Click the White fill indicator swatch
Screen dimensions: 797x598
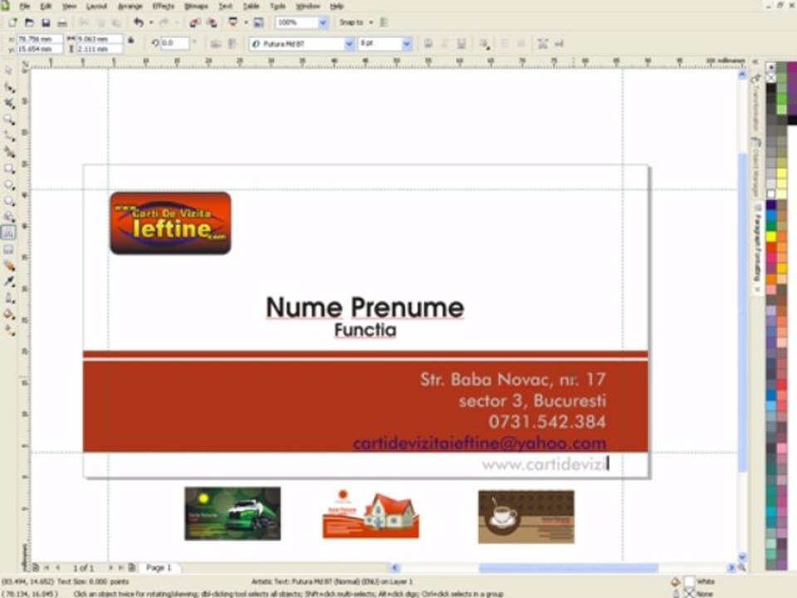(689, 581)
